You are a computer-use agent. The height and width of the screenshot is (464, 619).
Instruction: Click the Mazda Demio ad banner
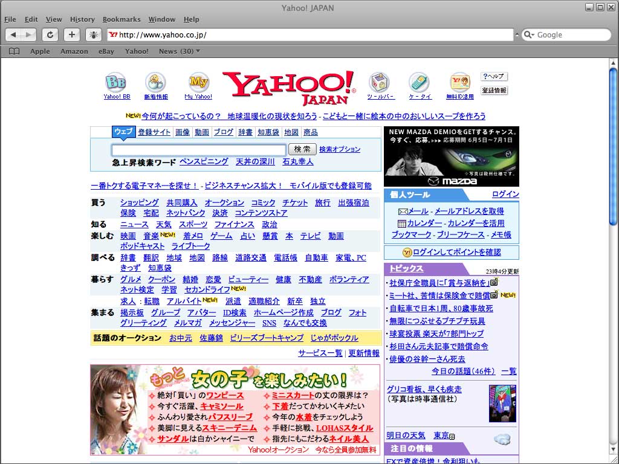tap(452, 156)
